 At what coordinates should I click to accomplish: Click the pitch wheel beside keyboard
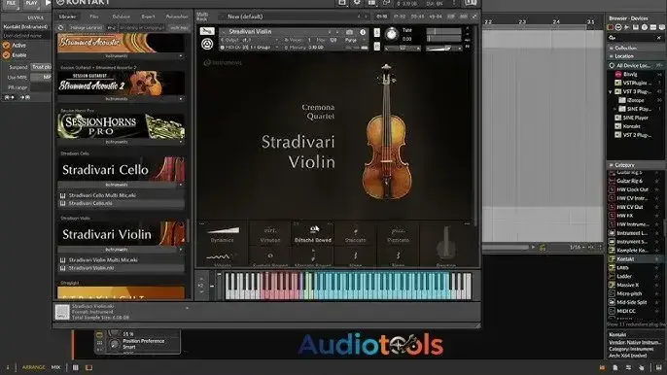pyautogui.click(x=212, y=287)
